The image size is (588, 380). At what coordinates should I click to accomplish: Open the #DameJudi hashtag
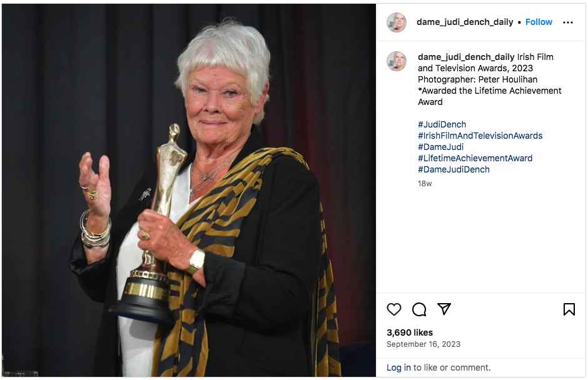pyautogui.click(x=441, y=147)
